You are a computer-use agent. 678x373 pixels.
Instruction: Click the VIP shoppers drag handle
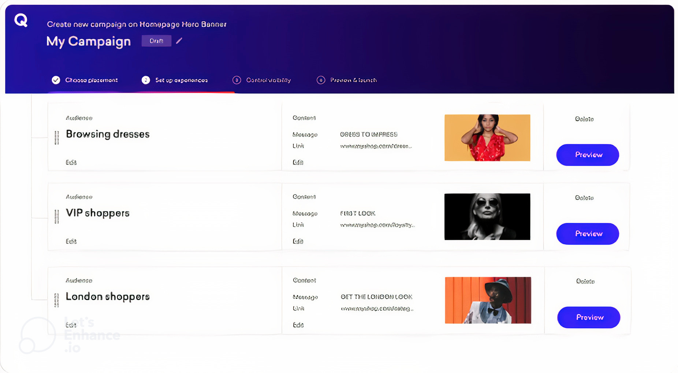point(57,216)
